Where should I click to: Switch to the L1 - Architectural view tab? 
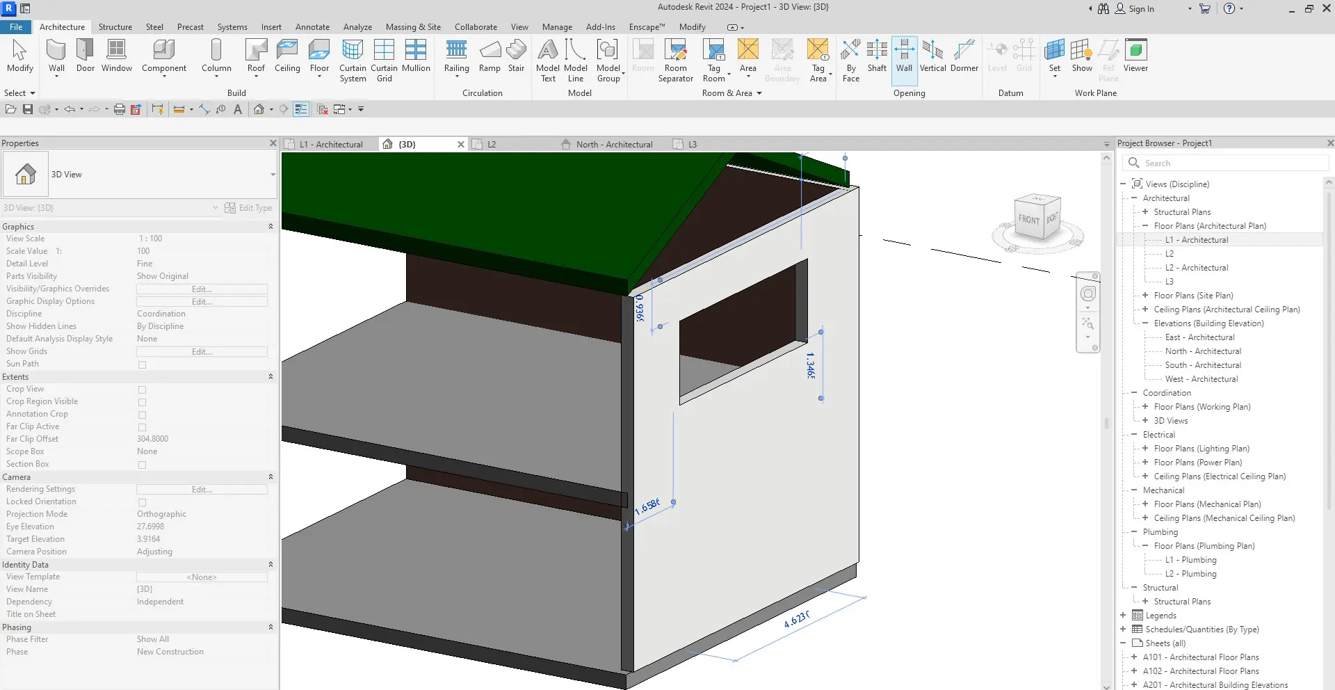(330, 145)
